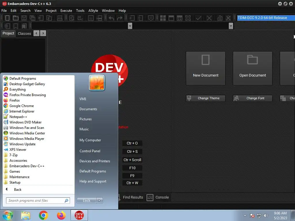Click the user account picture in Start menu
This screenshot has height=221, width=295.
(97, 83)
